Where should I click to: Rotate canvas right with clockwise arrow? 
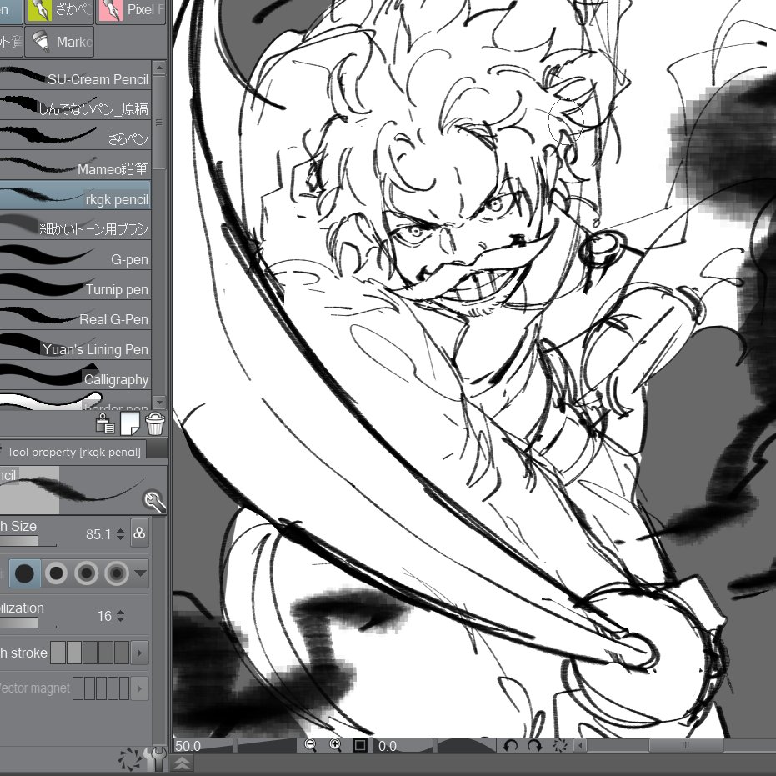click(x=535, y=745)
